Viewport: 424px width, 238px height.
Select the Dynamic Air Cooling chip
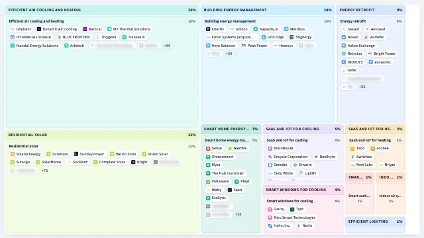pos(57,29)
